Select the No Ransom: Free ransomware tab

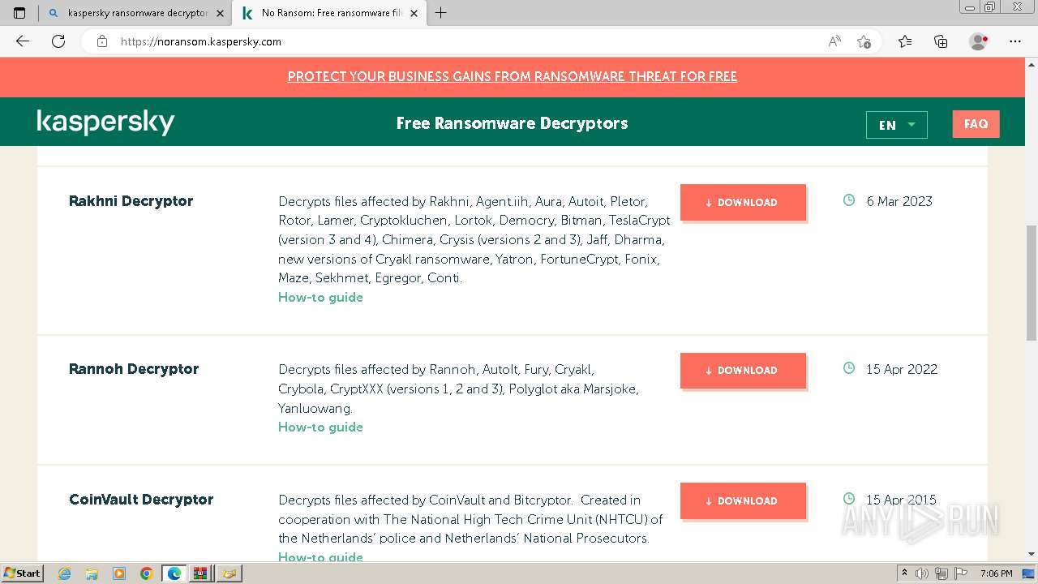328,13
